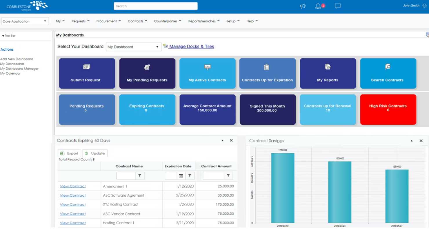The image size is (429, 229).
Task: Open notifications via the bell icon
Action: (318, 6)
